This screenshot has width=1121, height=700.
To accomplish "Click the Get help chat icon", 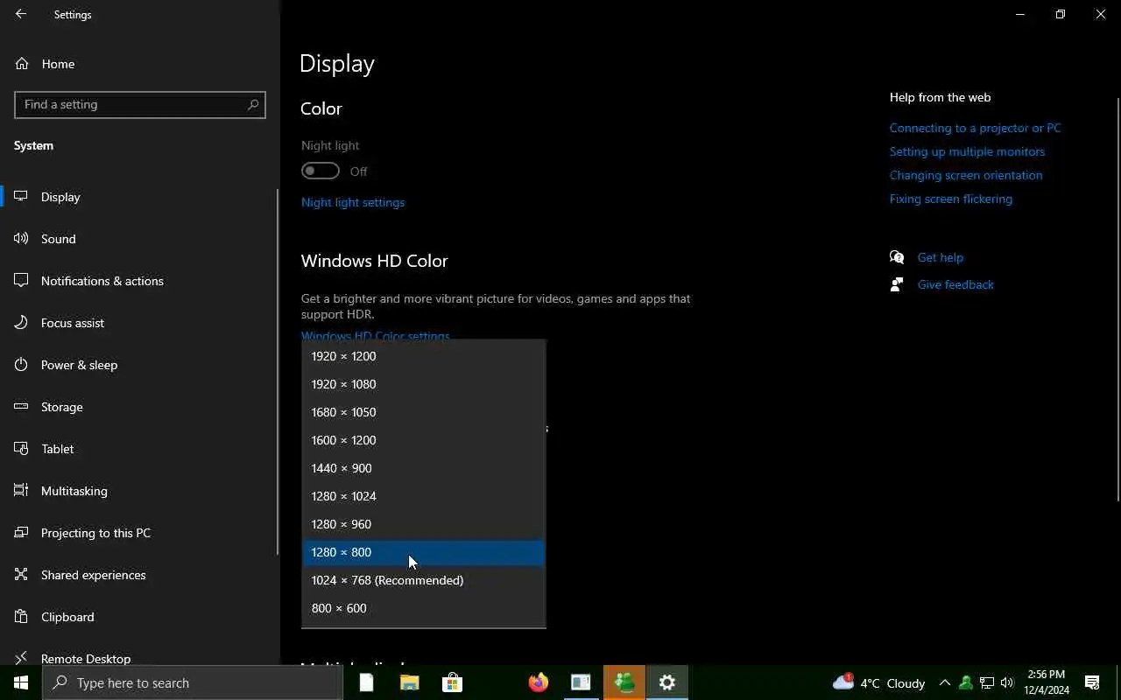I will point(897,257).
